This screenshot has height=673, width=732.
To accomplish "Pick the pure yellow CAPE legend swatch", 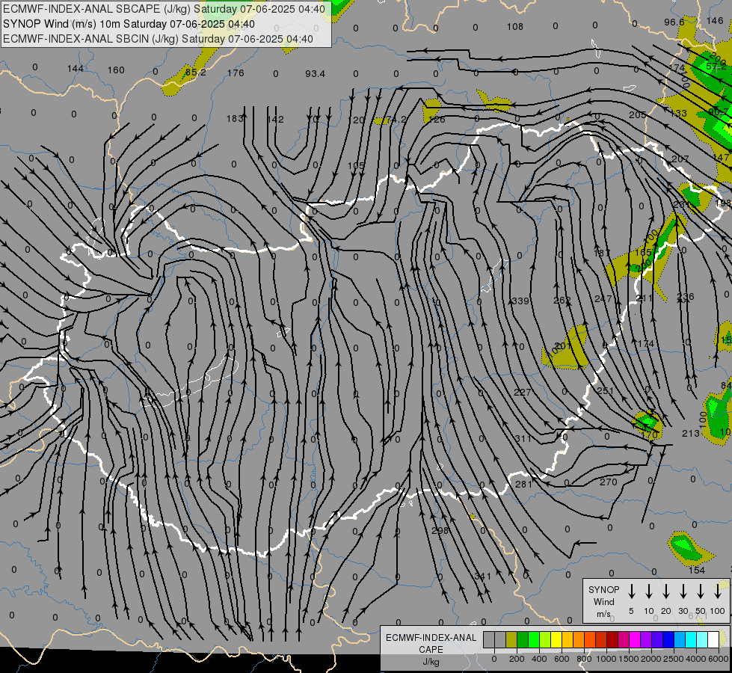I will pos(556,640).
